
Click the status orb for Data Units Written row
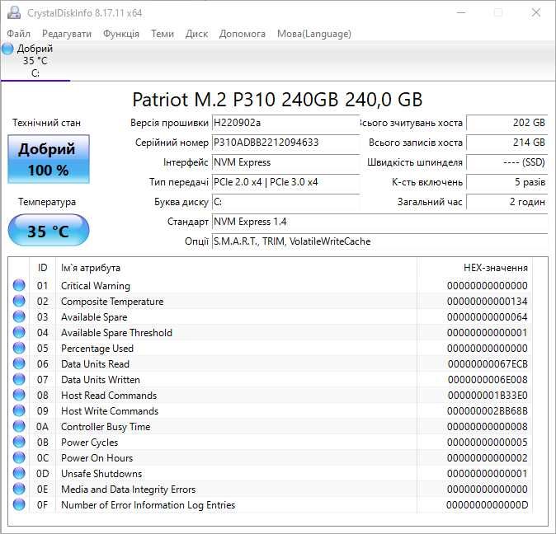[19, 379]
